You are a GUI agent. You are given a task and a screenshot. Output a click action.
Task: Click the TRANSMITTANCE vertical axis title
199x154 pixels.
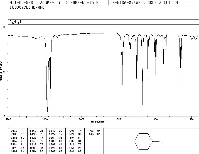(x=1, y=72)
